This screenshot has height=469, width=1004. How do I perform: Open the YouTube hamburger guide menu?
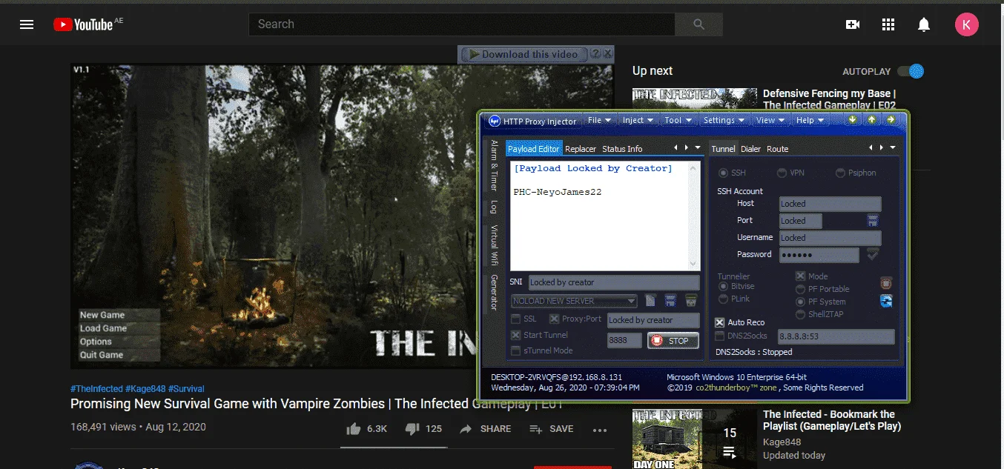point(27,24)
